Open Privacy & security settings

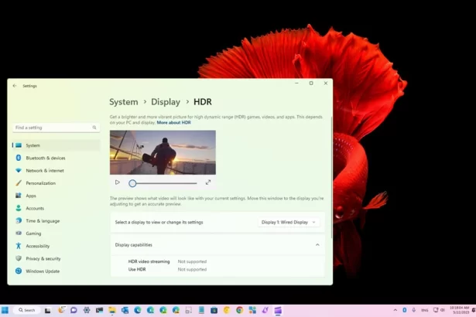[x=43, y=258]
